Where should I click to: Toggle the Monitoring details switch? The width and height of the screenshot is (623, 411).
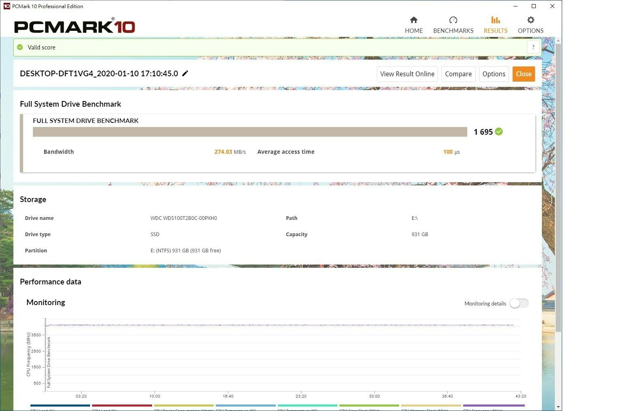click(519, 303)
